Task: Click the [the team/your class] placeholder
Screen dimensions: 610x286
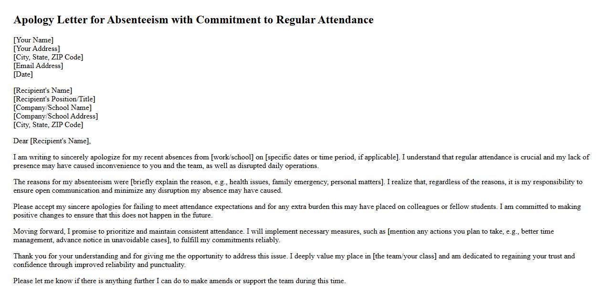Action: [404, 256]
